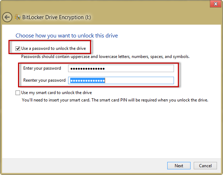The height and width of the screenshot is (175, 223).
Task: Click the BitLocker key icon in header
Action: click(x=18, y=17)
